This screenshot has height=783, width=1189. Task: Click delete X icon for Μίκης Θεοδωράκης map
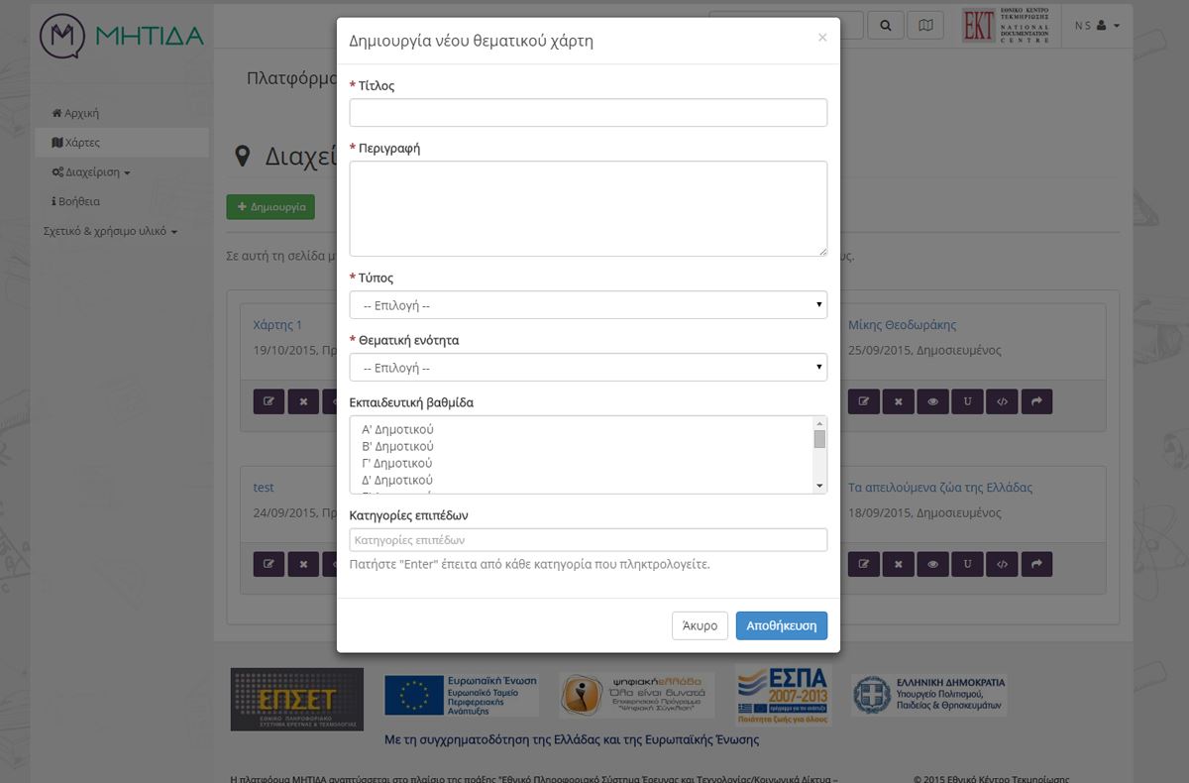coord(899,401)
